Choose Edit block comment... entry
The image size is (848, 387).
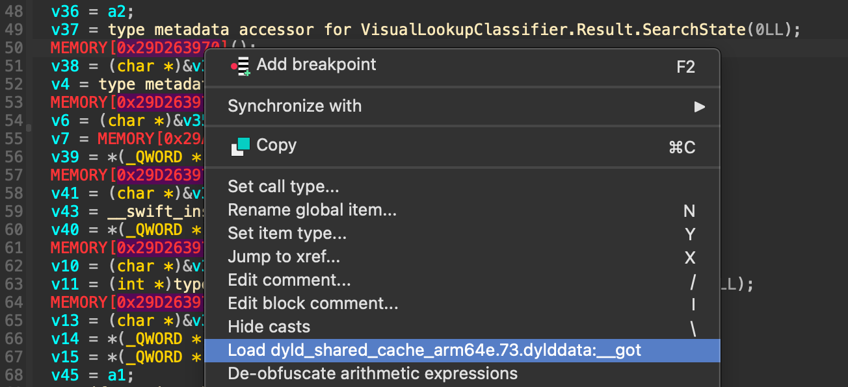[313, 304]
